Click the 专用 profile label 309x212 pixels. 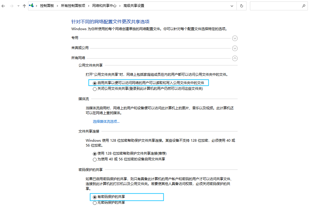point(75,38)
